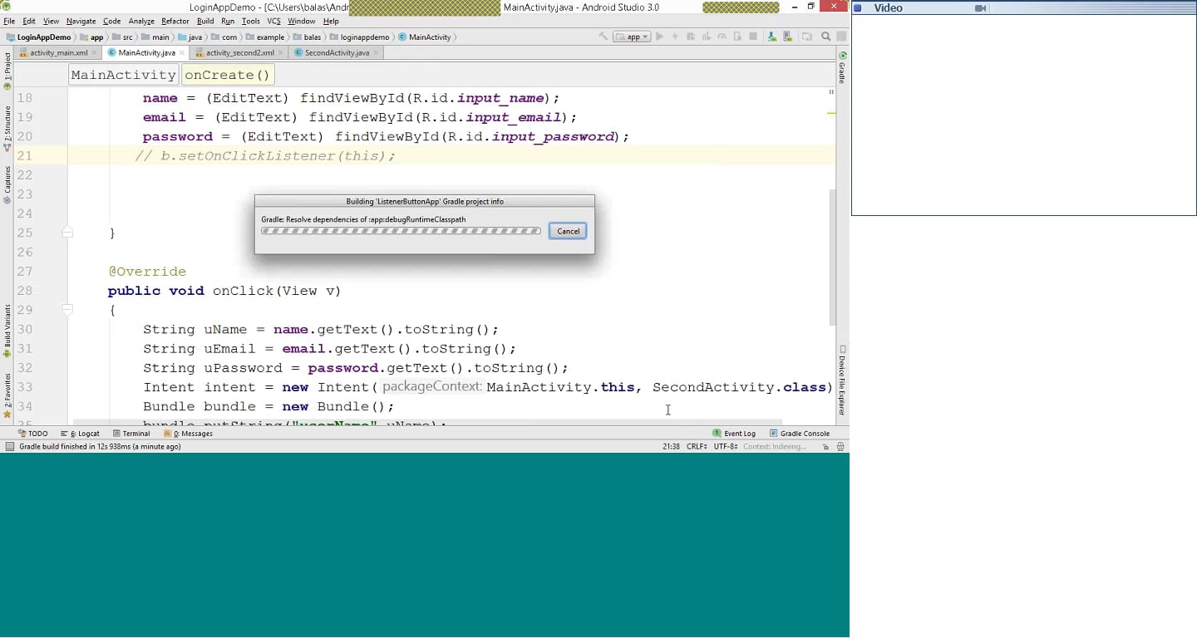Click the Run app play icon
This screenshot has width=1197, height=638.
point(659,37)
